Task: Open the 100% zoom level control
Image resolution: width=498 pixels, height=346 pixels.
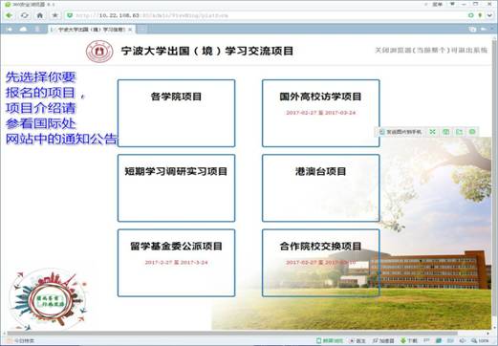Action: click(x=480, y=340)
